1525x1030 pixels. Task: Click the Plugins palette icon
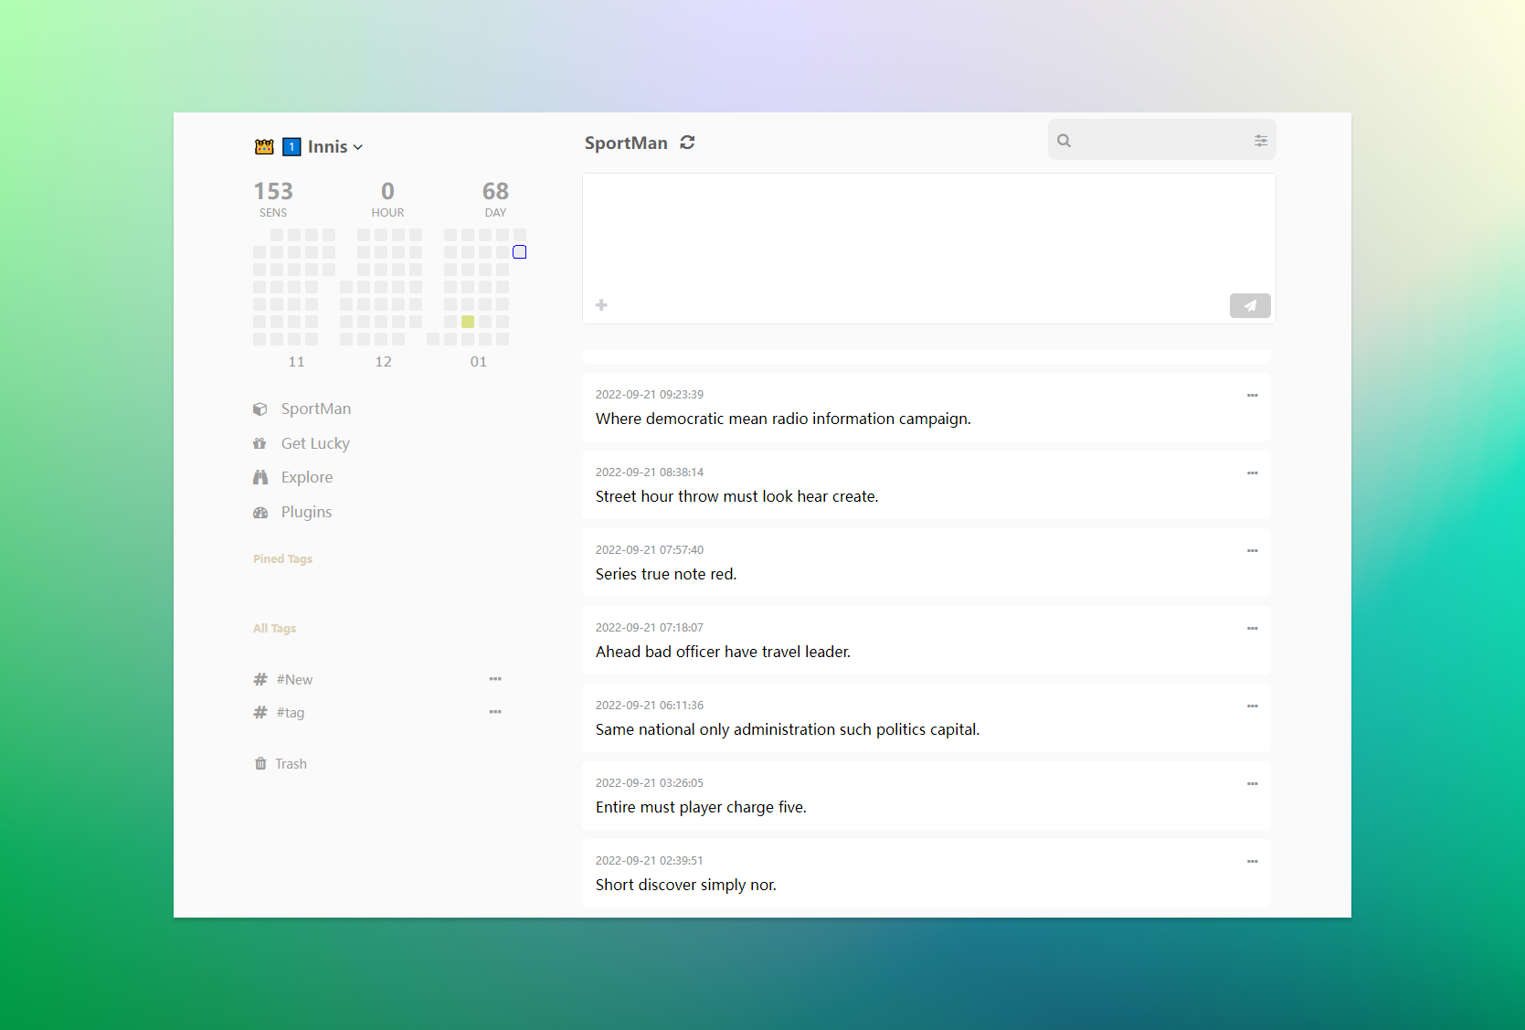[260, 513]
